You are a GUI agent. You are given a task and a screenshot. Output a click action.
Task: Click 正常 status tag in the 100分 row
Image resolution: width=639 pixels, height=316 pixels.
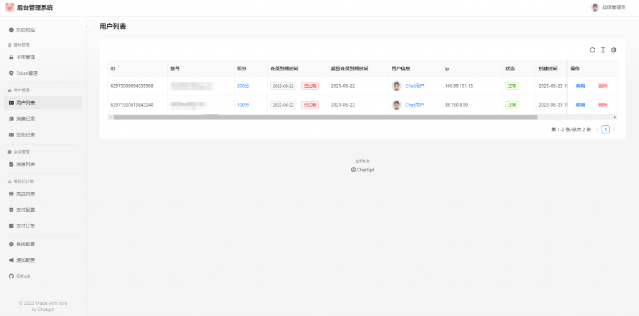pyautogui.click(x=512, y=105)
